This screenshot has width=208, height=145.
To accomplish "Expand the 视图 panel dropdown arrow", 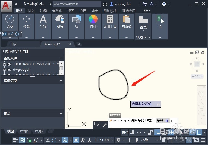I will tap(146, 37).
